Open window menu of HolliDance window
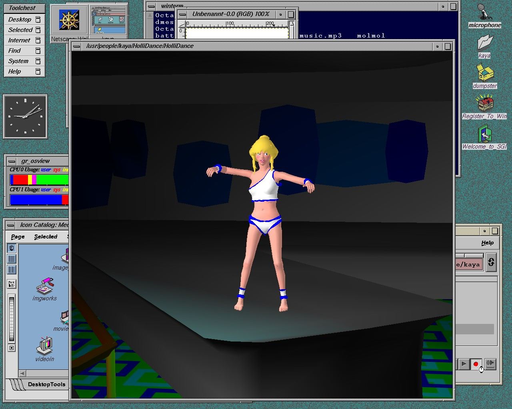 77,46
